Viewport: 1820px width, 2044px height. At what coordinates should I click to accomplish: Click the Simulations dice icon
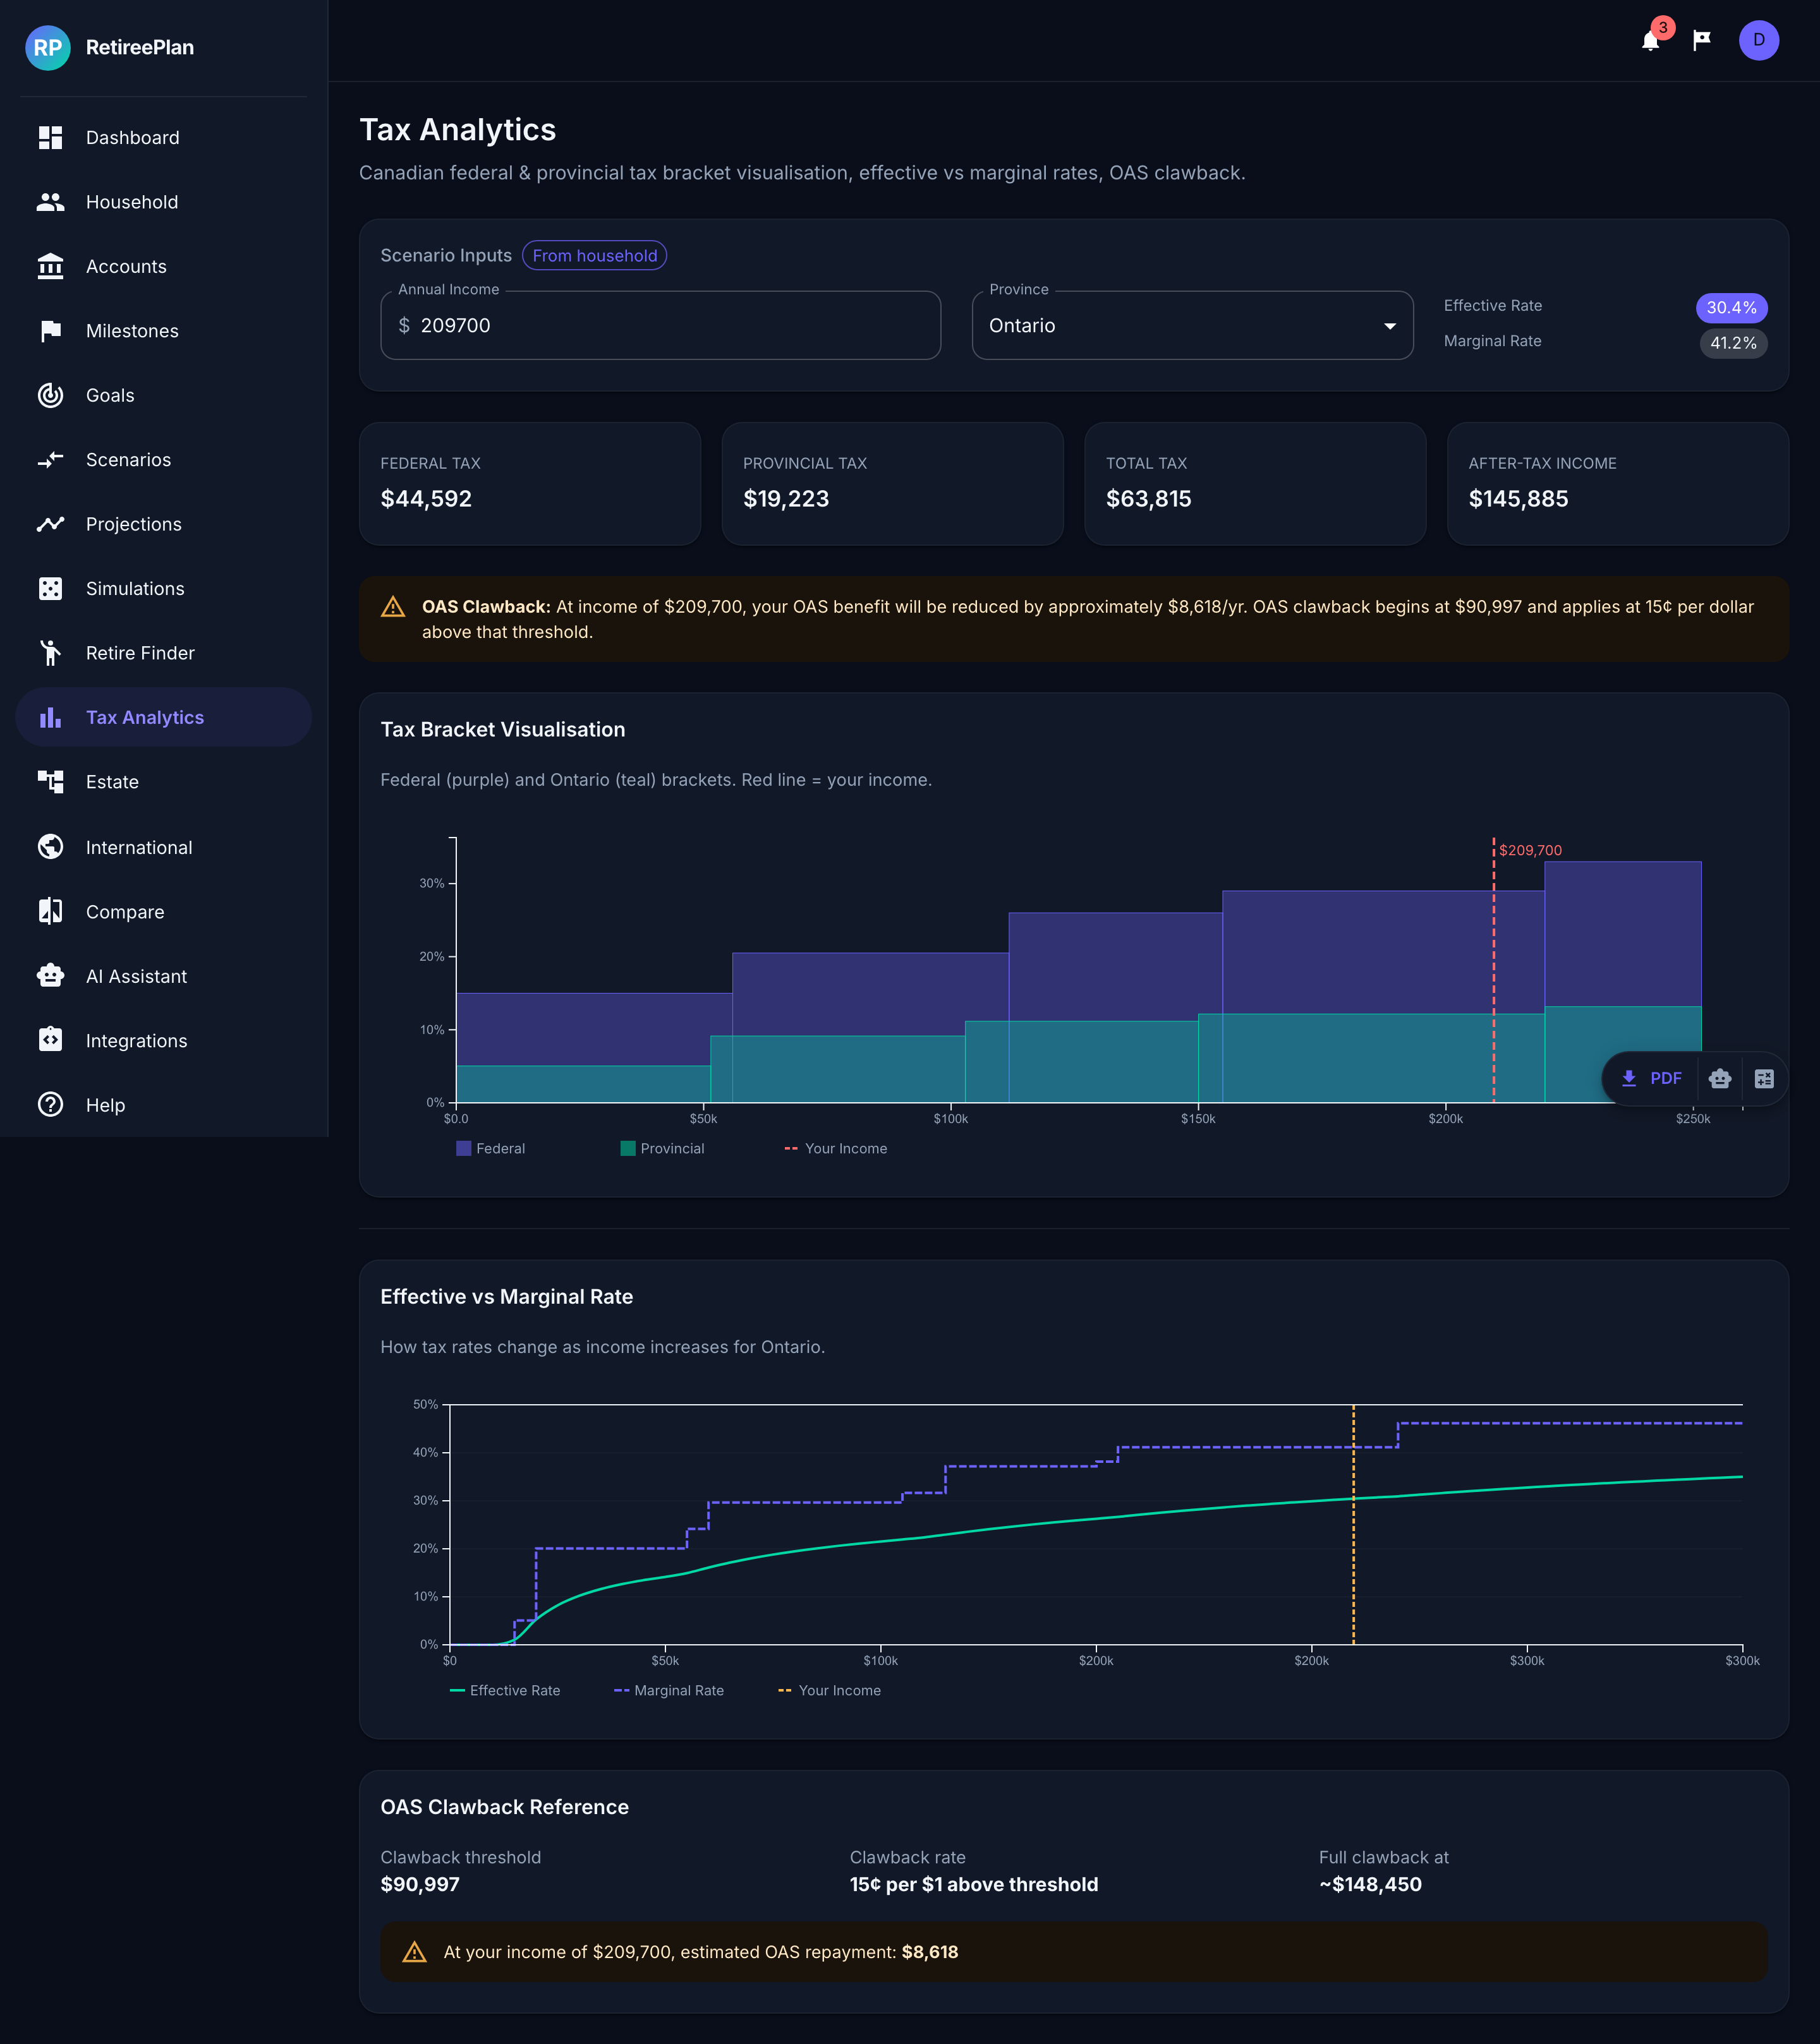(x=50, y=589)
